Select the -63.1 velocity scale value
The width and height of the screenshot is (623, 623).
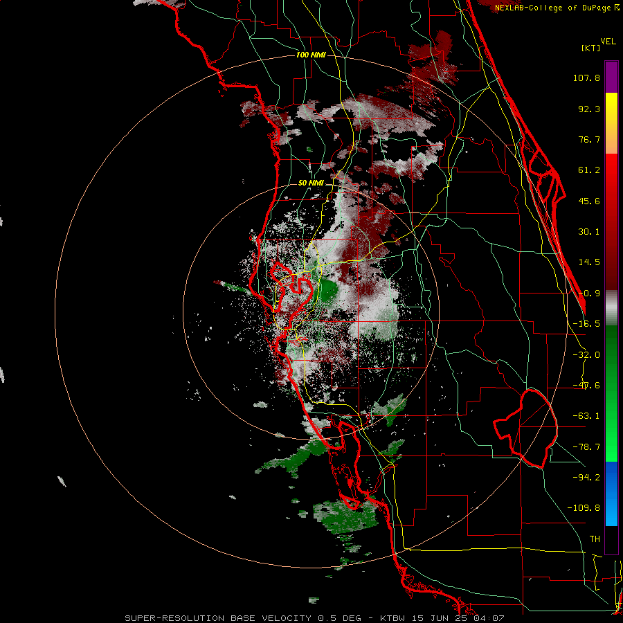point(586,416)
